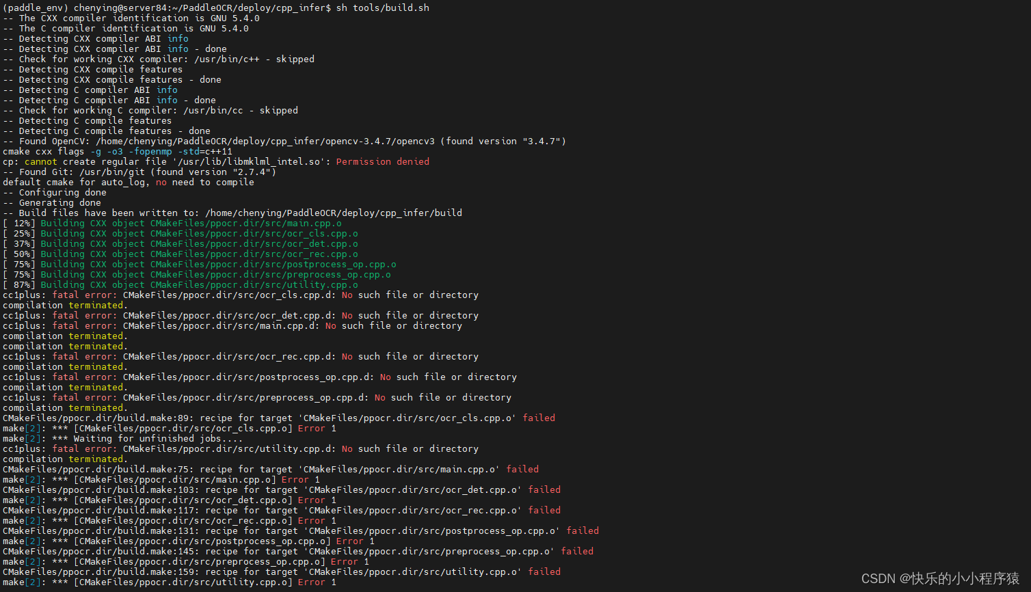Click 'Found Git: /usr/bin/git' line
The height and width of the screenshot is (592, 1031).
(139, 172)
